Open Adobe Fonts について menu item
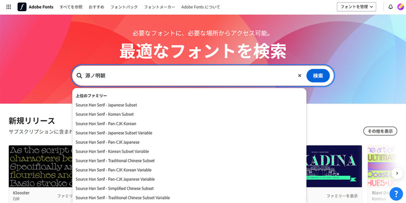The width and height of the screenshot is (406, 203). tap(201, 7)
